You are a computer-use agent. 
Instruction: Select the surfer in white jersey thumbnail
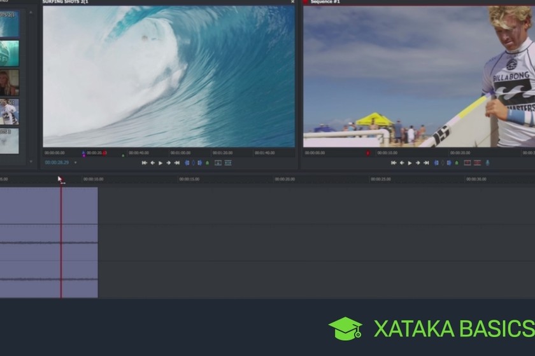click(x=9, y=112)
